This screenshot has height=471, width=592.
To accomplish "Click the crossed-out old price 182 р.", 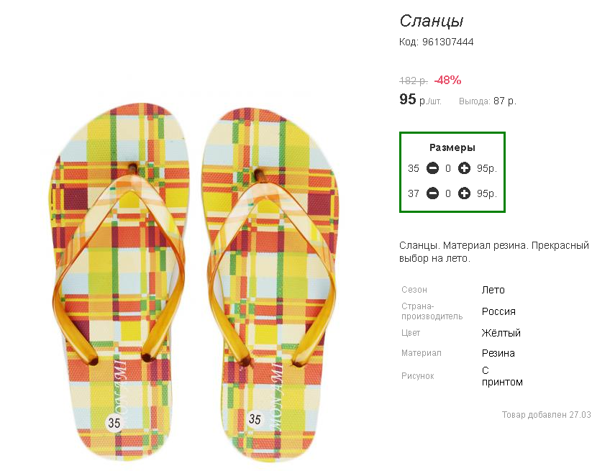I will pyautogui.click(x=414, y=81).
